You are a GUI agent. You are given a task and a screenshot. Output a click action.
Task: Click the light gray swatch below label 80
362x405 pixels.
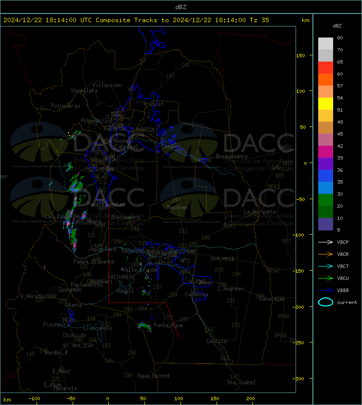coord(325,44)
